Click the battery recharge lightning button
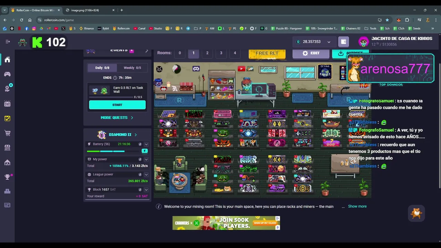Screen dimensions: 441x248 pyautogui.click(x=145, y=151)
